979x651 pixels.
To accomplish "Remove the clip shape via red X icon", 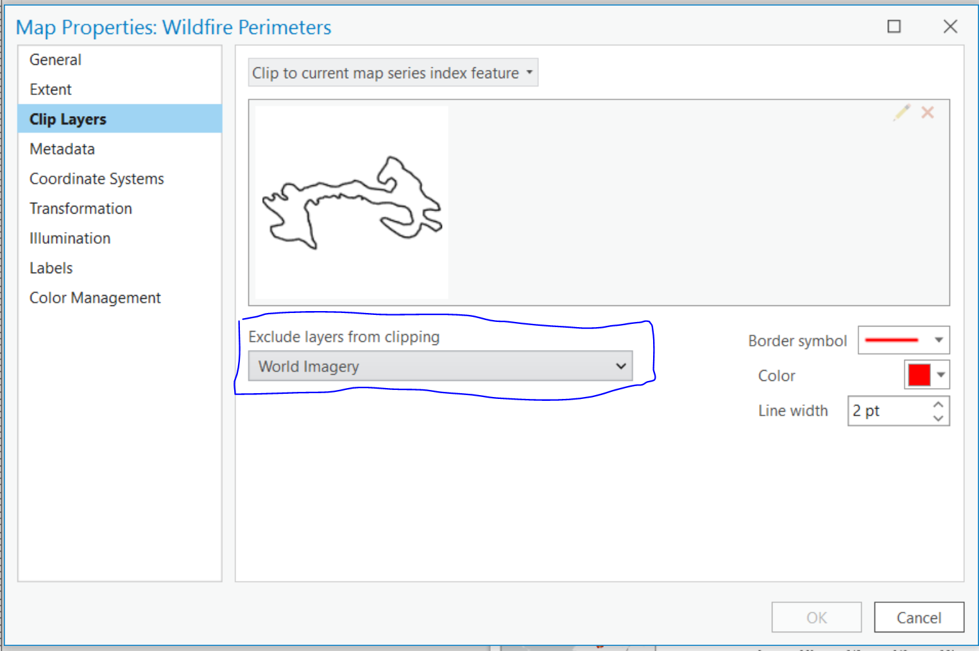I will click(926, 112).
